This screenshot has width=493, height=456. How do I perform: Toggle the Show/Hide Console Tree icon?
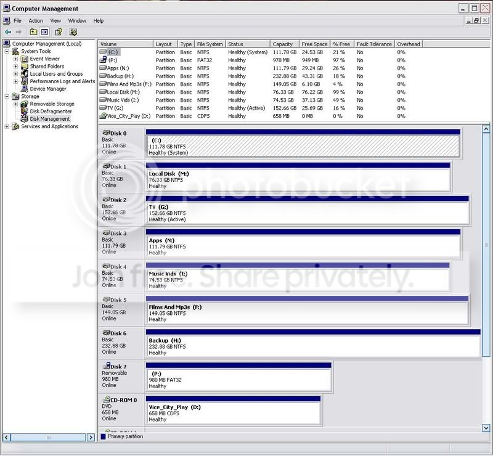45,32
